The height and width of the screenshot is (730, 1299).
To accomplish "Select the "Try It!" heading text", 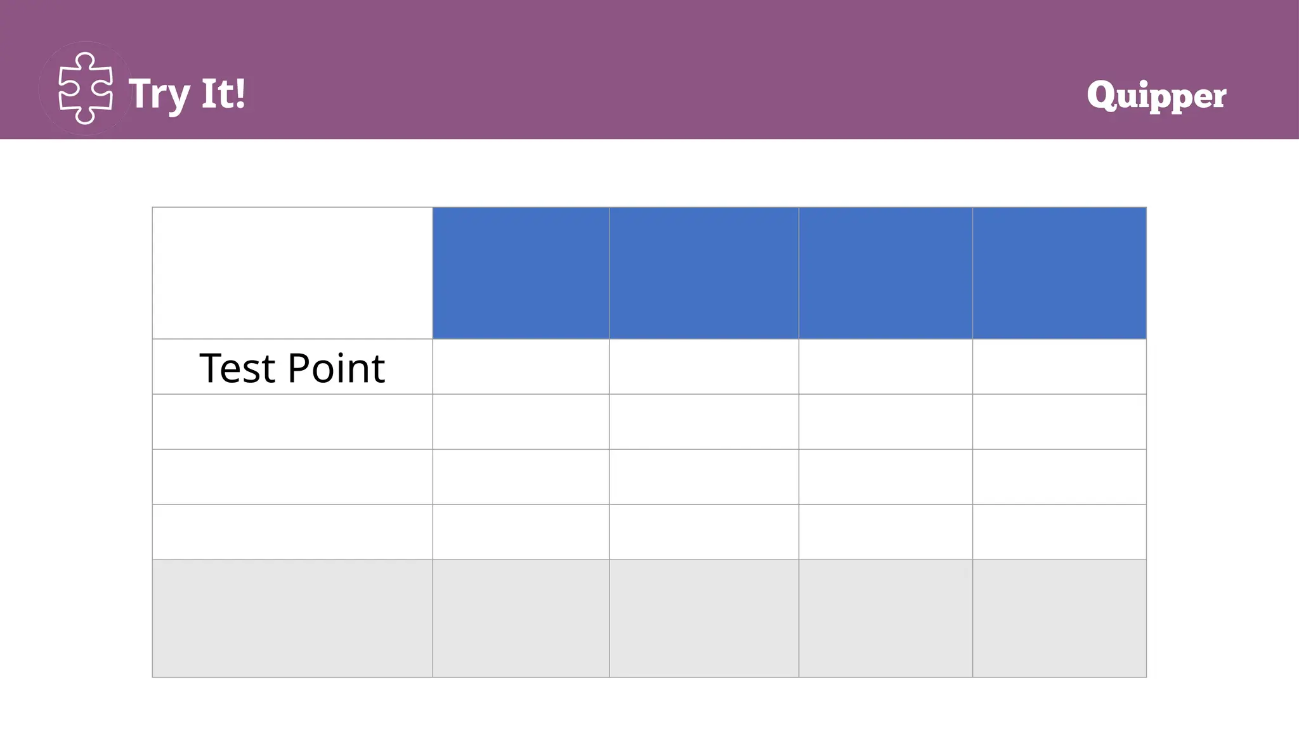I will coord(187,94).
